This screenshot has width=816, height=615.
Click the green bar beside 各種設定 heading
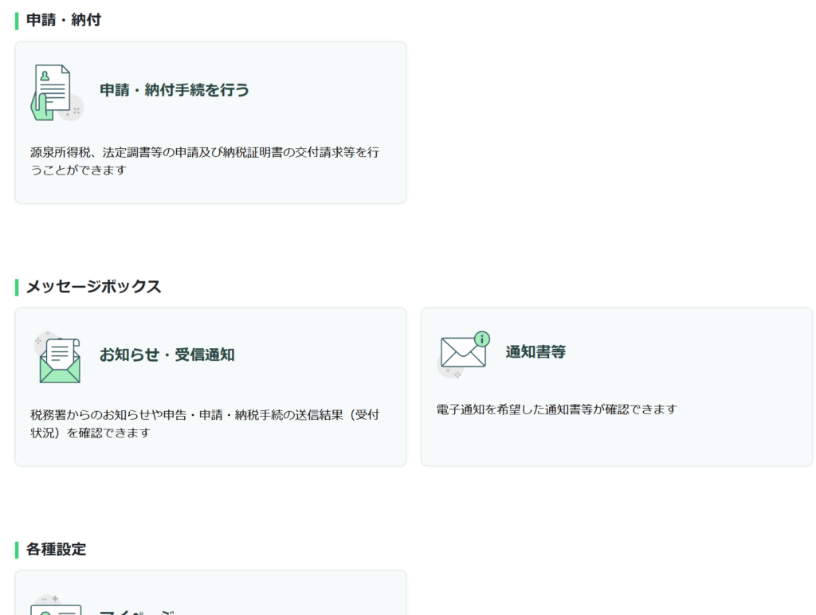[x=17, y=550]
